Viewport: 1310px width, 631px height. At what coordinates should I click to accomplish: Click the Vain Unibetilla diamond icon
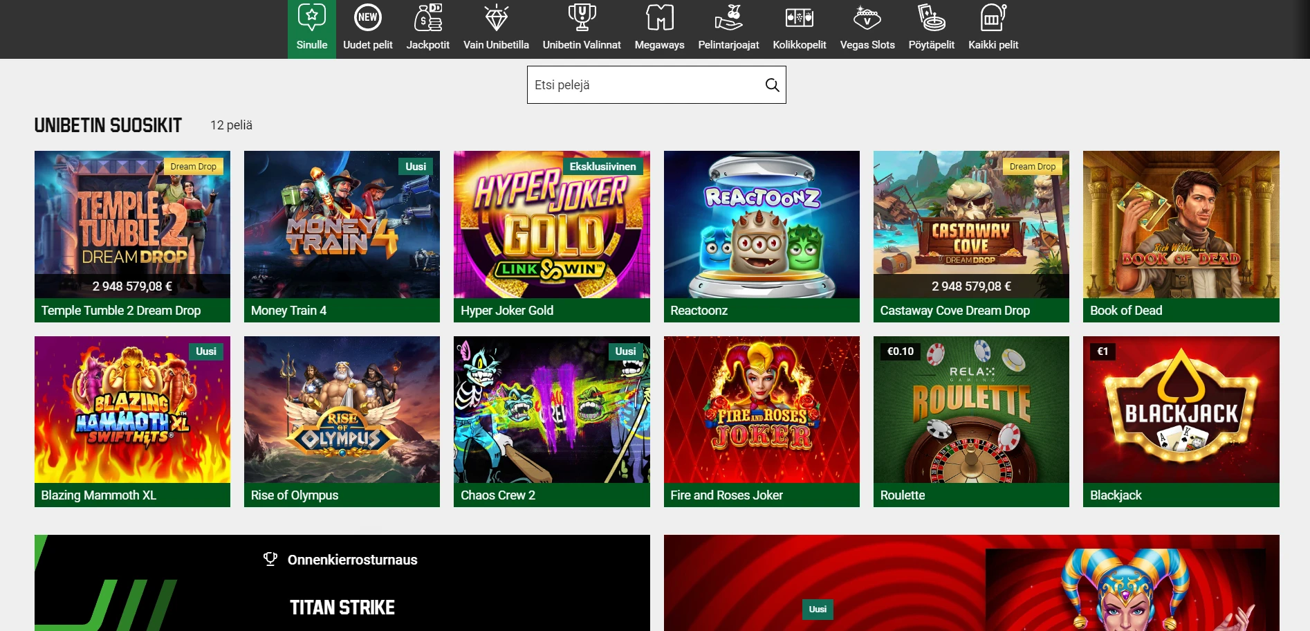[497, 17]
